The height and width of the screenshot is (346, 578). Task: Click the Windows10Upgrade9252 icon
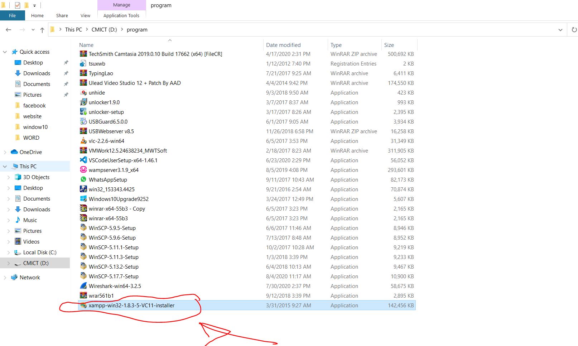83,199
